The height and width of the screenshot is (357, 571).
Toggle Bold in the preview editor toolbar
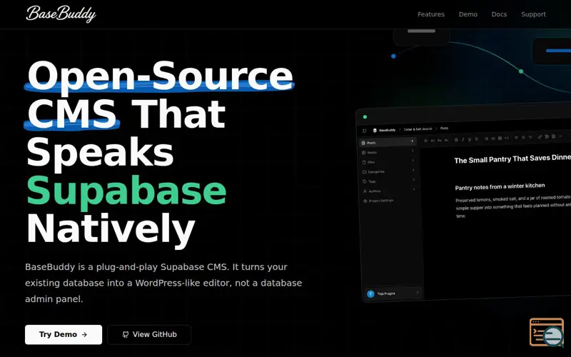click(x=456, y=140)
